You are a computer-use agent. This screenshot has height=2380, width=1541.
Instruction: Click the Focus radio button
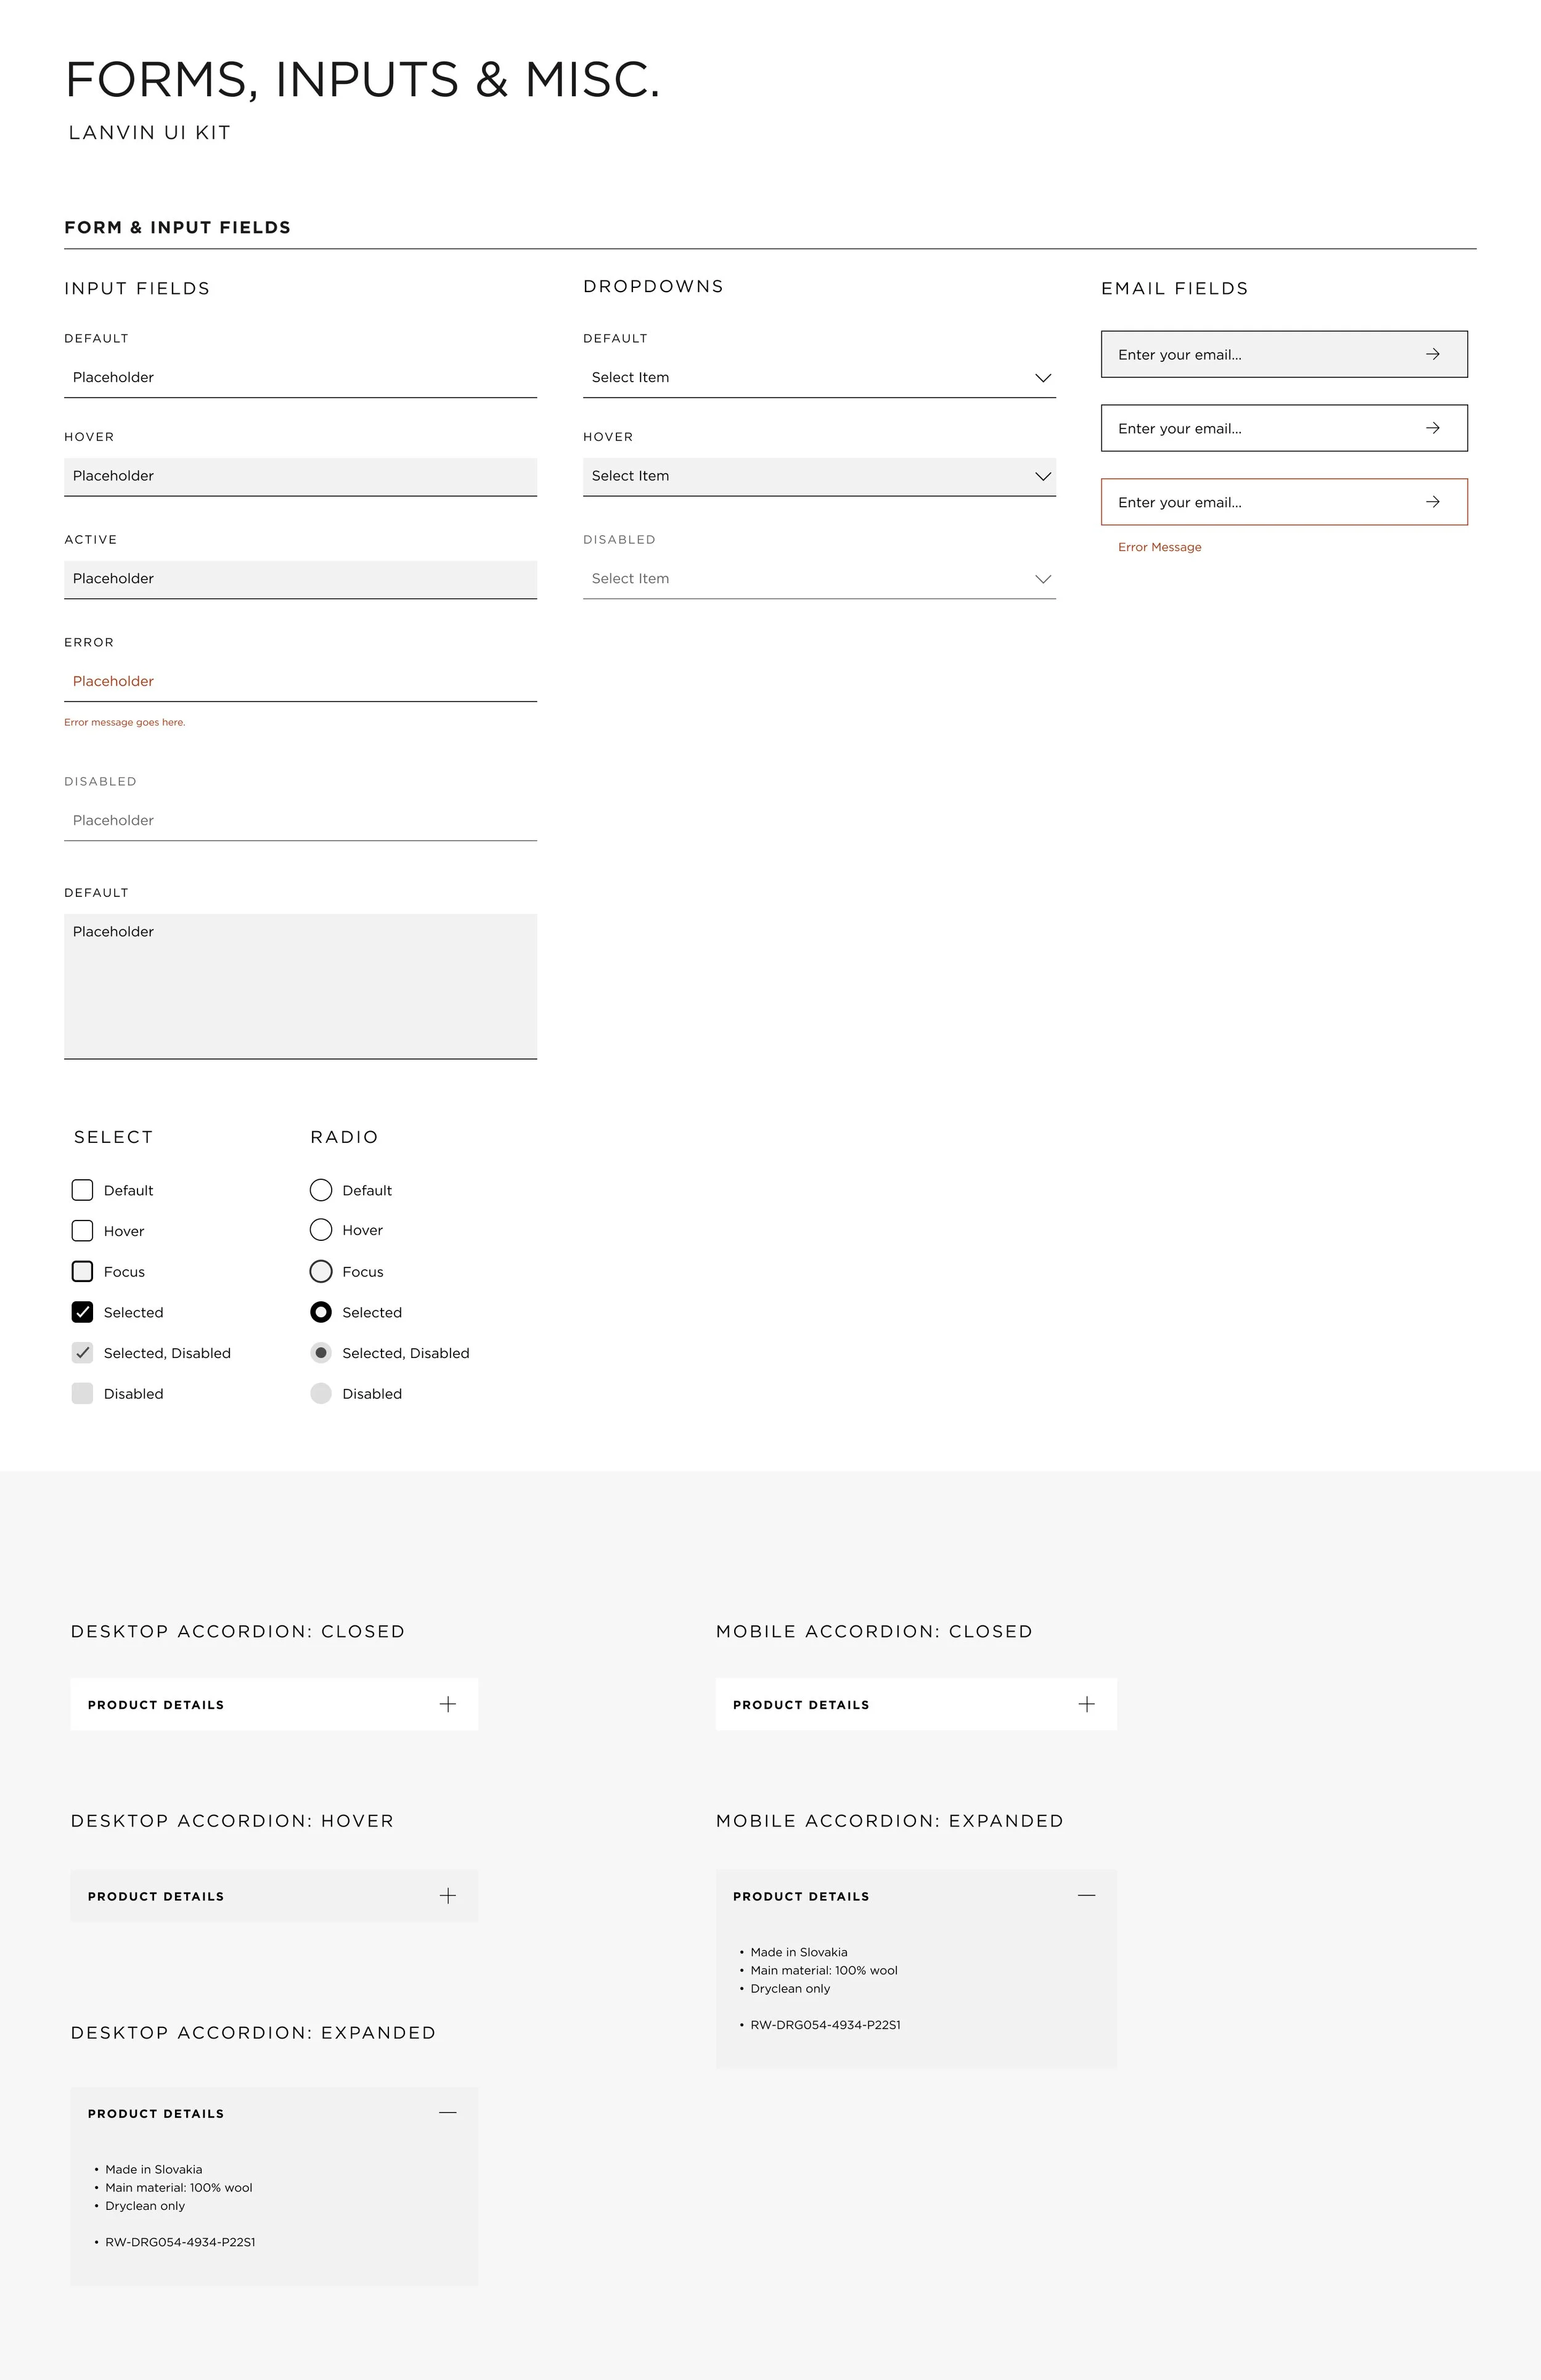[x=321, y=1272]
